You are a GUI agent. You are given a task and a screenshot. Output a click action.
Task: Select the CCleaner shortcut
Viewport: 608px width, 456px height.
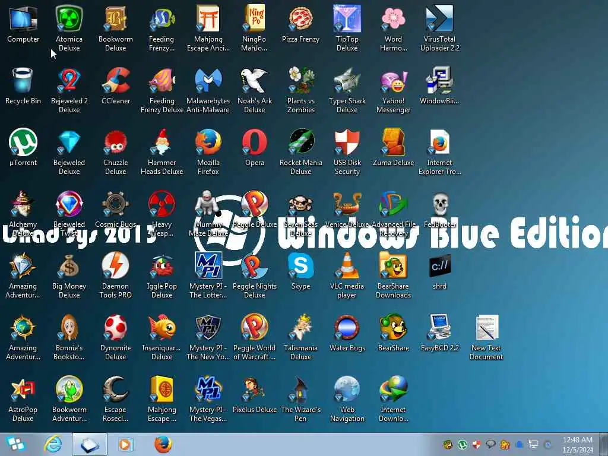[116, 85]
